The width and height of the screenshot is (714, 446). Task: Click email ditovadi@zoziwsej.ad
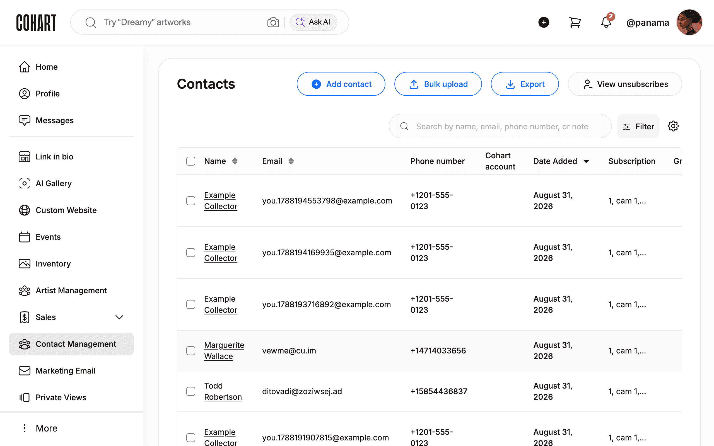[x=302, y=391]
